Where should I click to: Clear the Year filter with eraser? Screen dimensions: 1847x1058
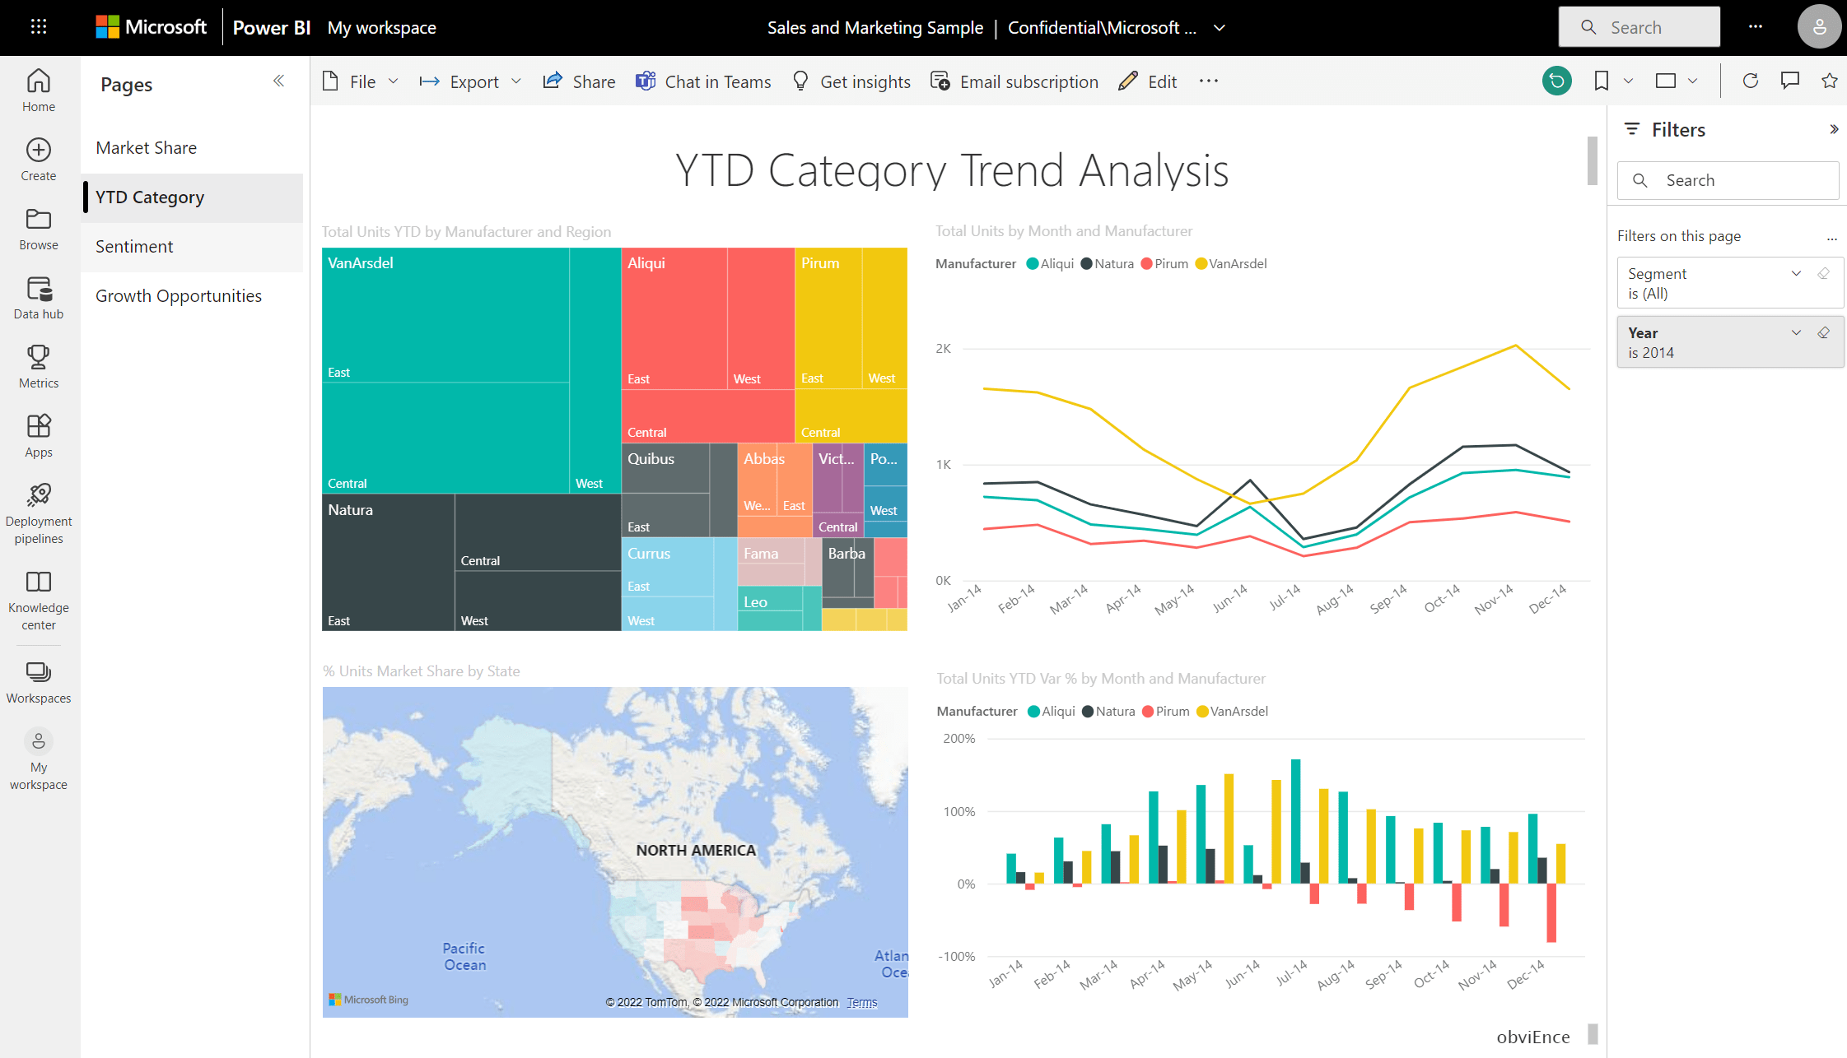pyautogui.click(x=1823, y=332)
